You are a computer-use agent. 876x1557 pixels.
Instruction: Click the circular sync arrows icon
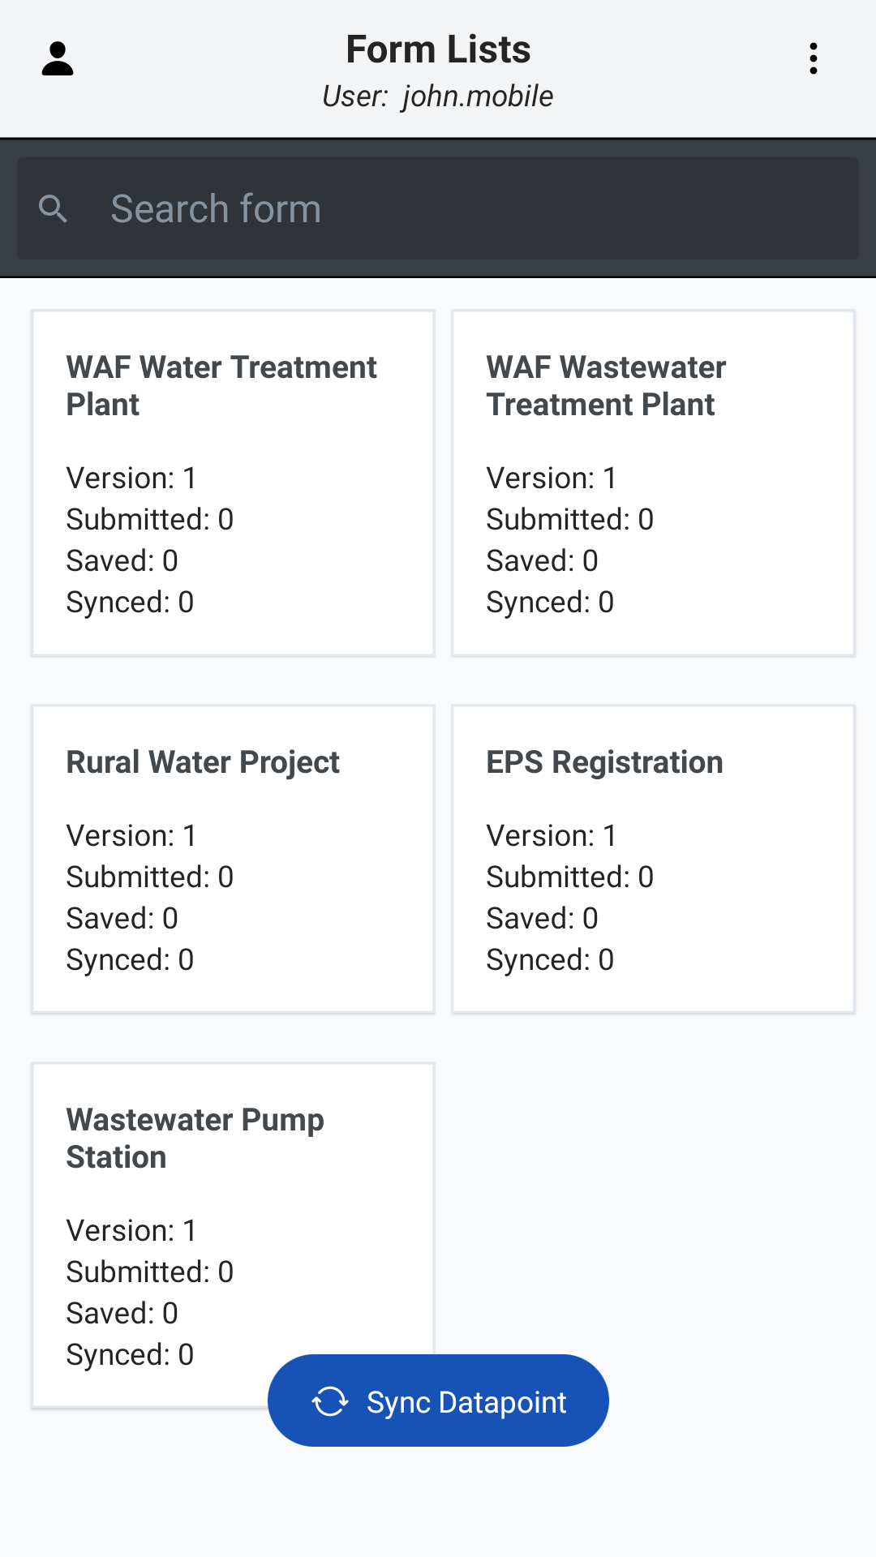click(330, 1401)
